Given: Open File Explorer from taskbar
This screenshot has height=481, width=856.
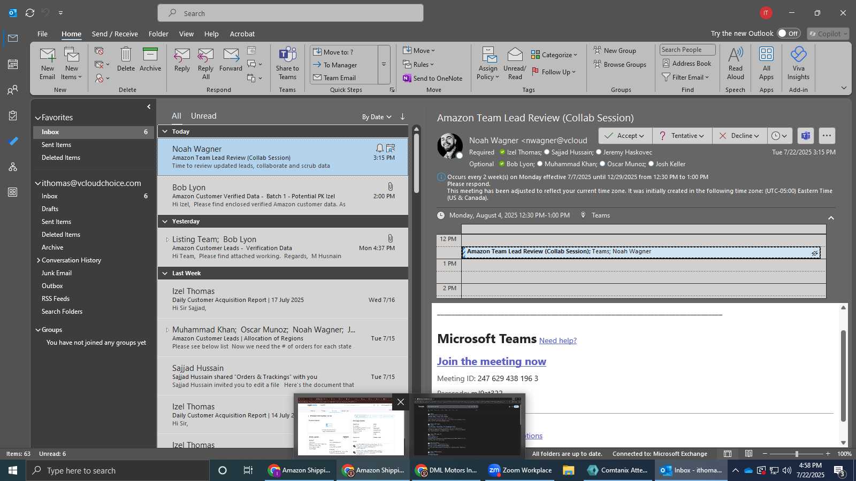Looking at the screenshot, I should [x=568, y=470].
